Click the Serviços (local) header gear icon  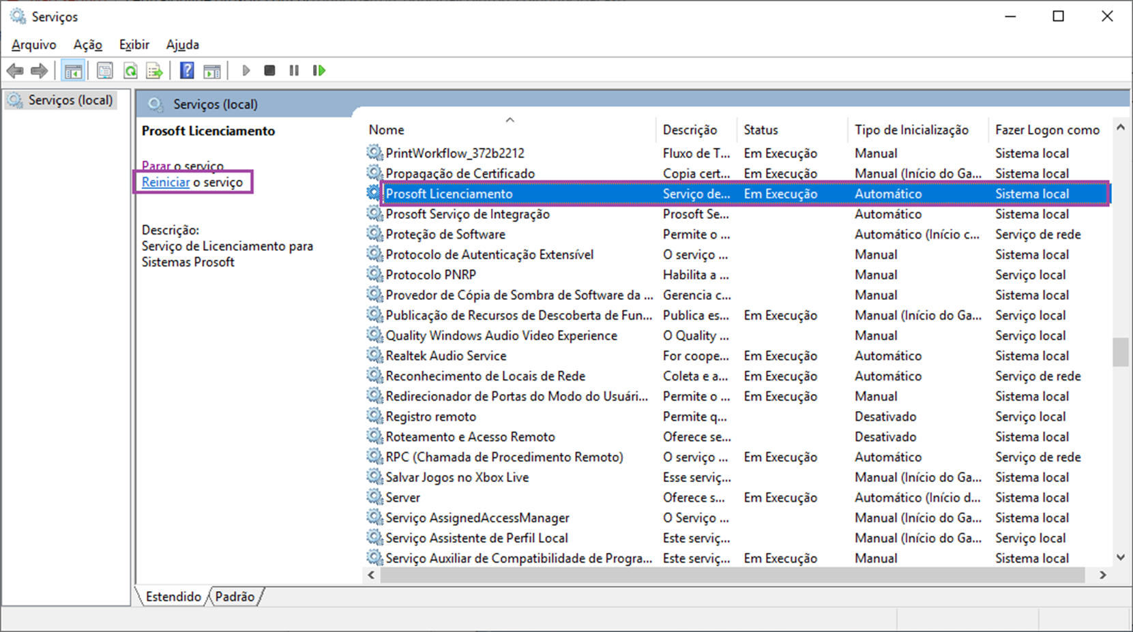click(x=156, y=104)
